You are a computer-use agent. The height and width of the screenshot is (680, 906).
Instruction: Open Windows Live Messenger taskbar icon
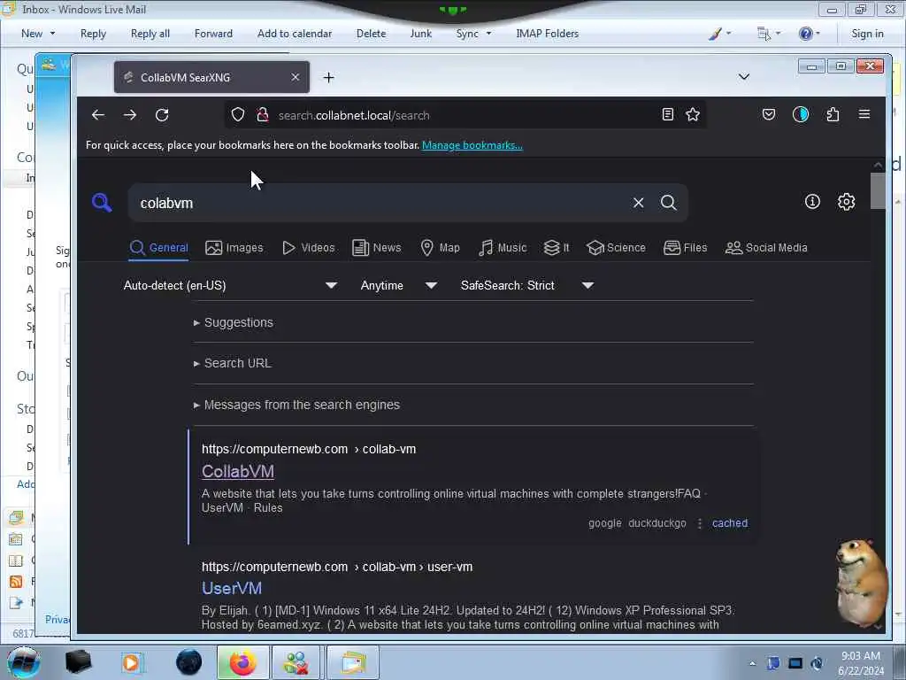[296, 662]
